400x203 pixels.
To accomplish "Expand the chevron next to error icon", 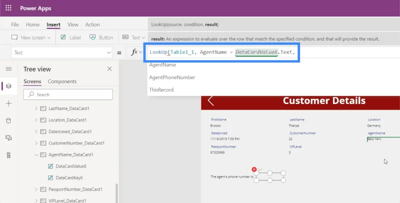I will [x=260, y=169].
